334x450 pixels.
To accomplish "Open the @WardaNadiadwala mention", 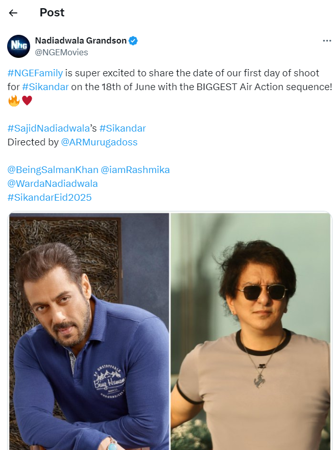I will (x=53, y=183).
